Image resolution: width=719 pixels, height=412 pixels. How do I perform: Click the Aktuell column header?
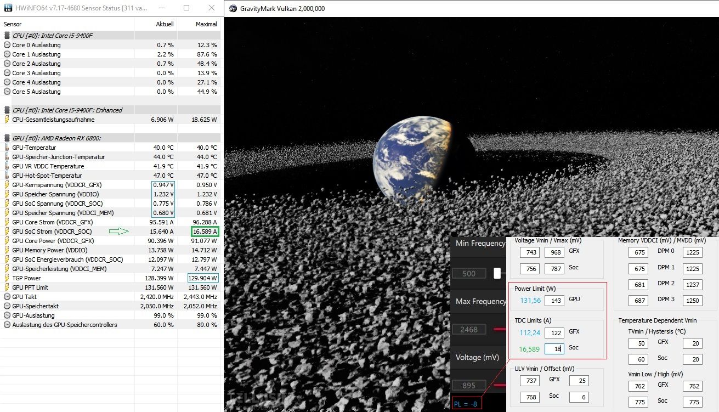click(165, 24)
